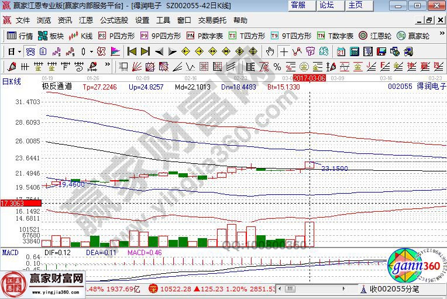This screenshot has width=447, height=299.
Task: Open the 江恩 menu
Action: point(86,20)
